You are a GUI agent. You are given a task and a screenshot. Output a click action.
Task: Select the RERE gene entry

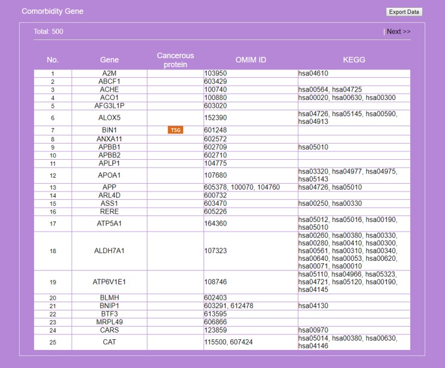109,212
